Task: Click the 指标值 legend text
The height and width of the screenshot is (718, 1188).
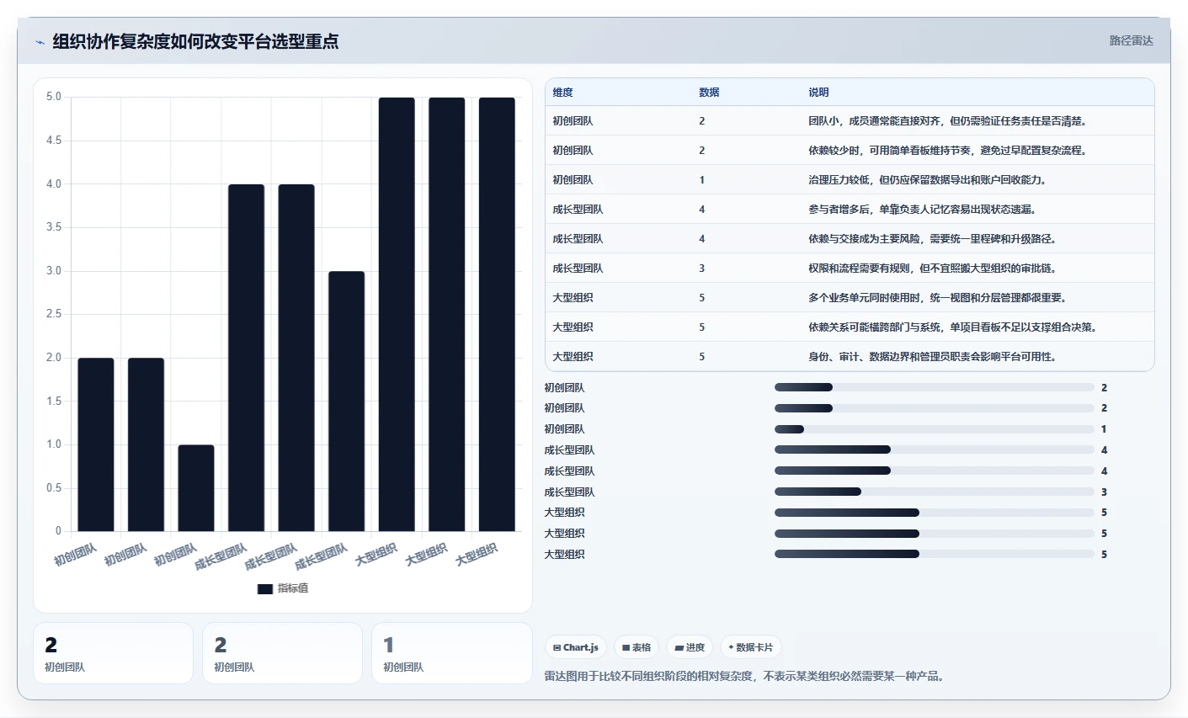Action: [293, 588]
